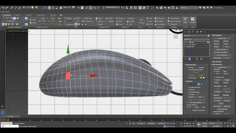Select Polygon sub-object level icon
The height and width of the screenshot is (133, 236).
(x=199, y=84)
